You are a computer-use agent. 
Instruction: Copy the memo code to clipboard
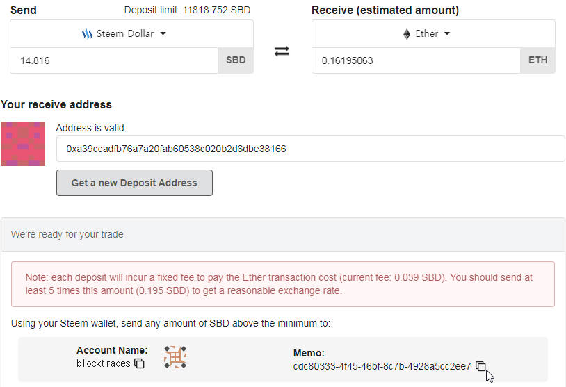(480, 367)
